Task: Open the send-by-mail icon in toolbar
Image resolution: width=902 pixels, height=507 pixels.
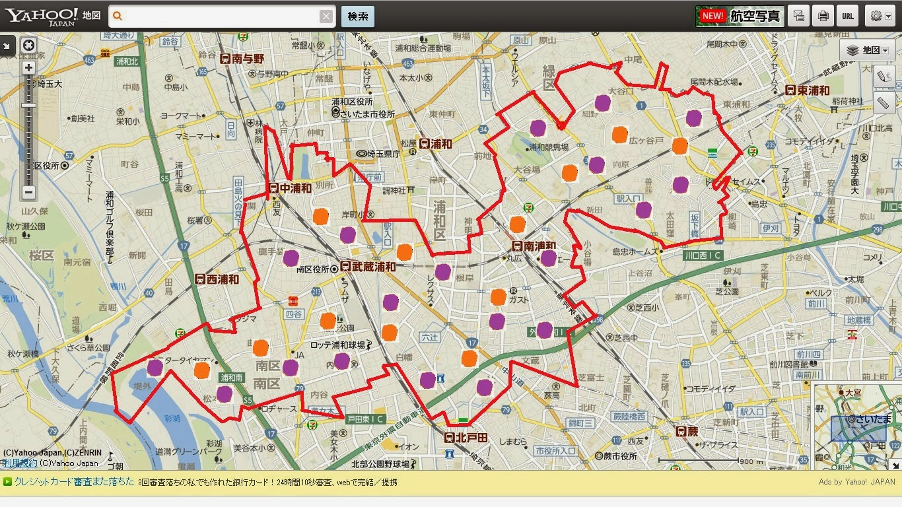Action: point(800,16)
